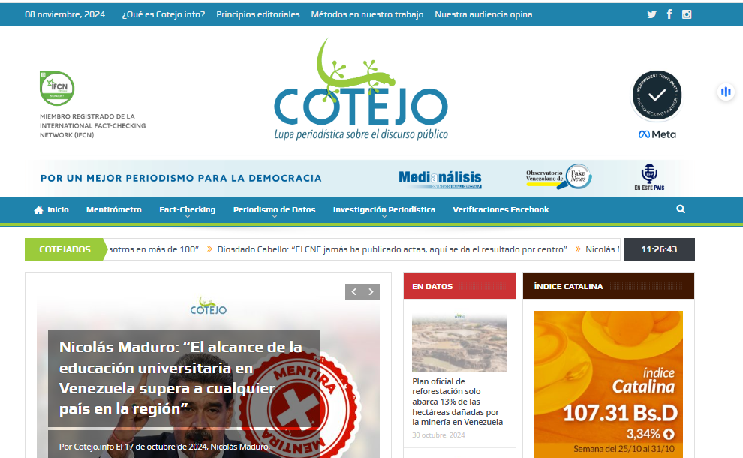743x458 pixels.
Task: Open the Nuestra audiencia opina link
Action: coord(483,14)
